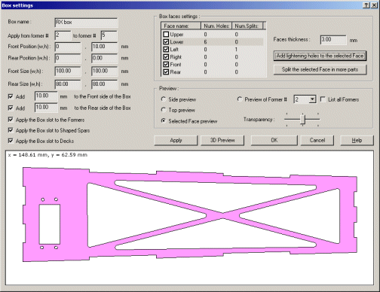Click Add lightening holes to the selected Face
380x292 pixels.
pyautogui.click(x=320, y=56)
